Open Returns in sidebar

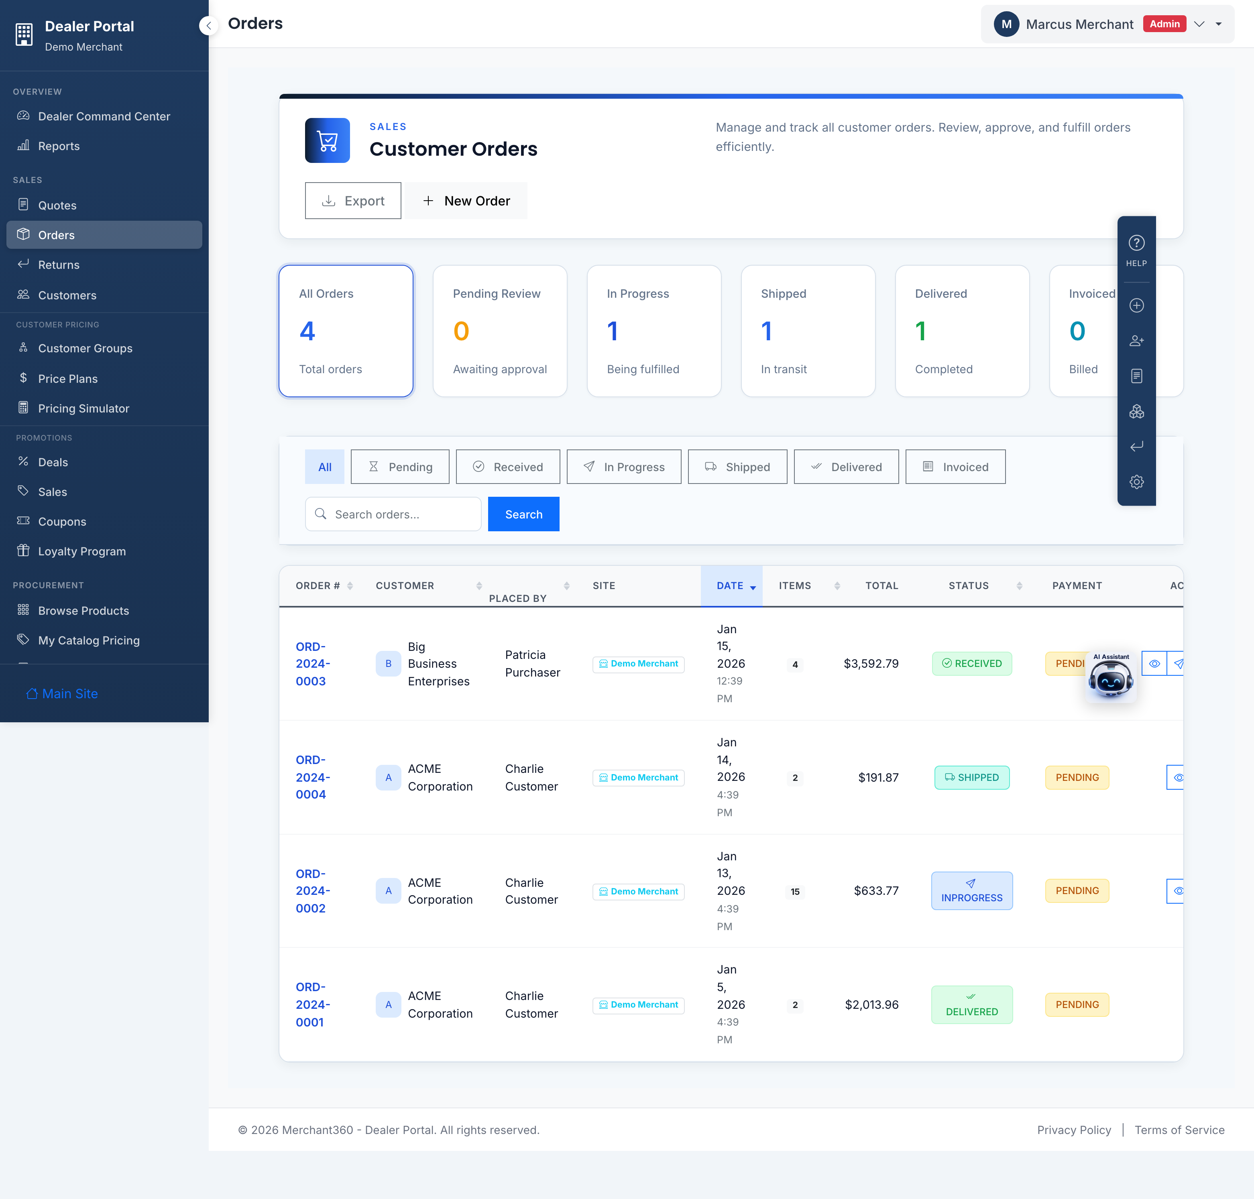104,264
